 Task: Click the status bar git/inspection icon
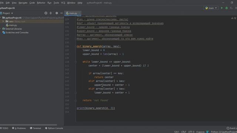point(208,132)
